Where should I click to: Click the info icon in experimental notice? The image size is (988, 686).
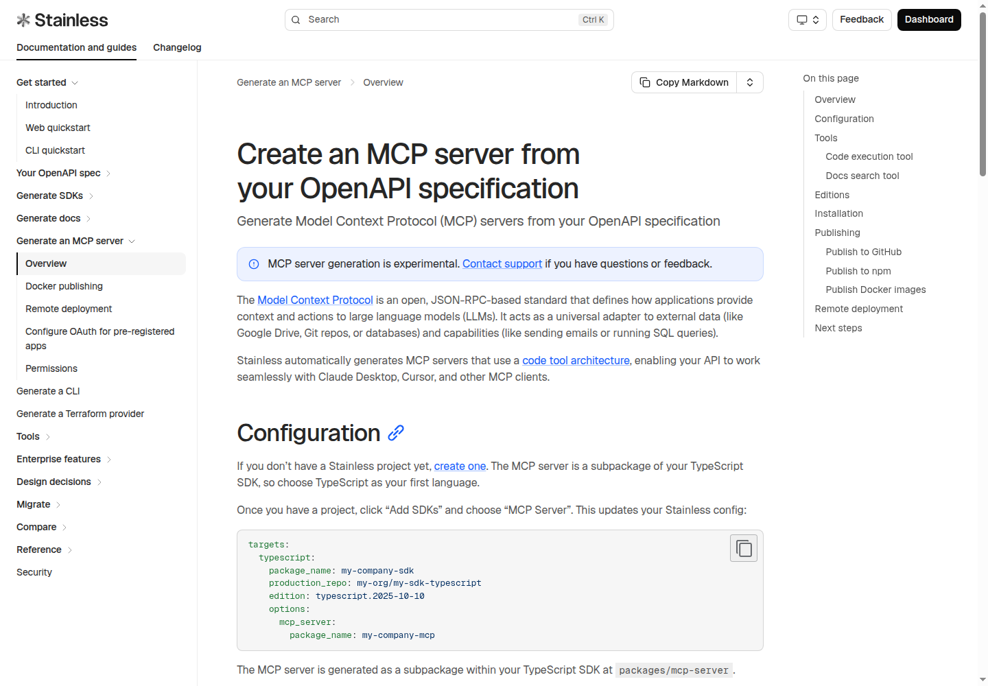tap(254, 264)
